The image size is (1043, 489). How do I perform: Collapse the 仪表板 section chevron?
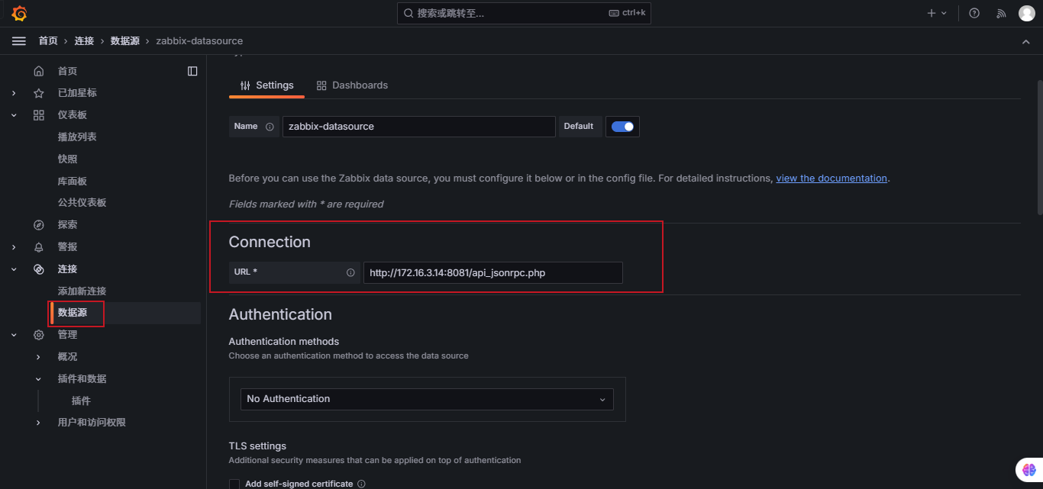coord(13,115)
